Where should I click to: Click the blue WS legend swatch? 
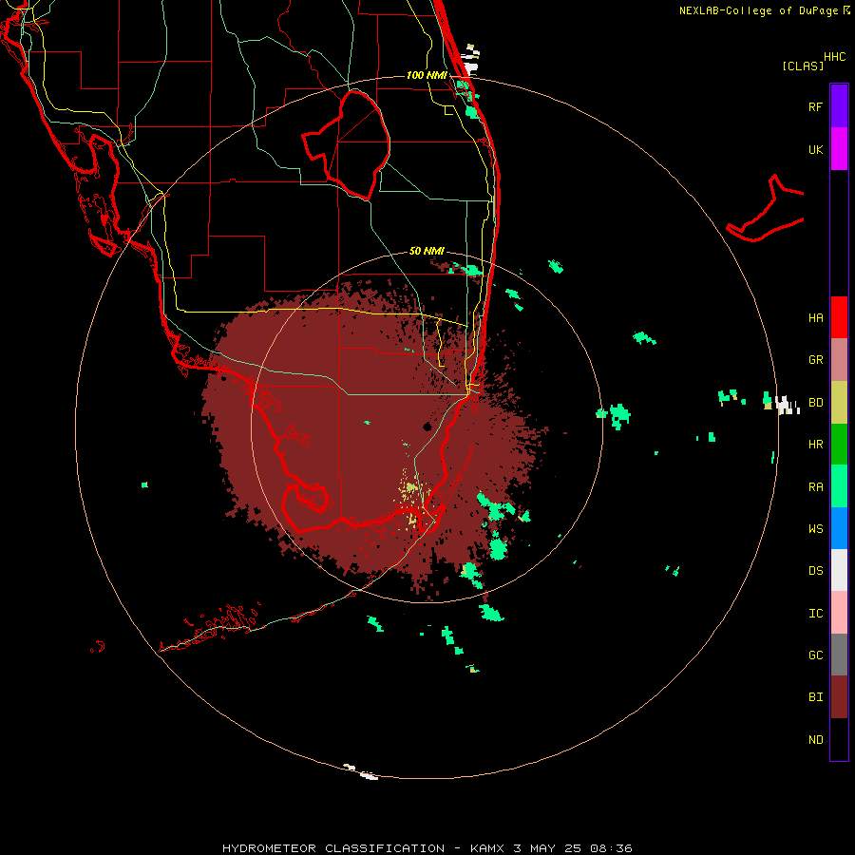coord(839,528)
